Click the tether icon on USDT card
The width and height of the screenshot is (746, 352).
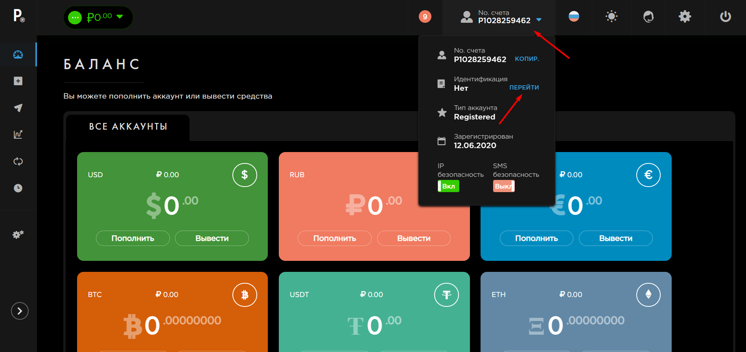coord(446,295)
